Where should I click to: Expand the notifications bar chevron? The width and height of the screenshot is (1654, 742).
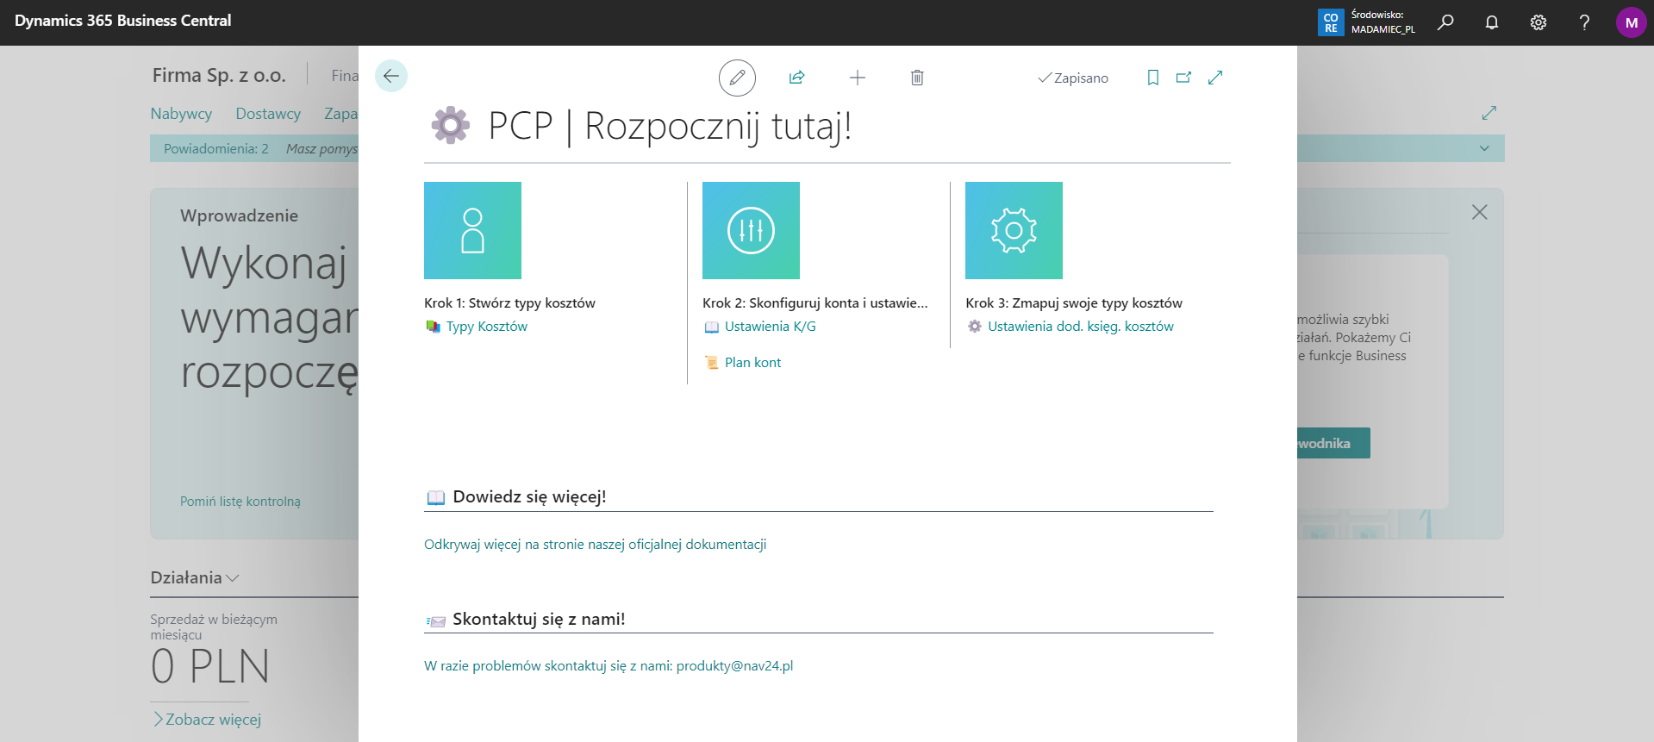click(1484, 148)
